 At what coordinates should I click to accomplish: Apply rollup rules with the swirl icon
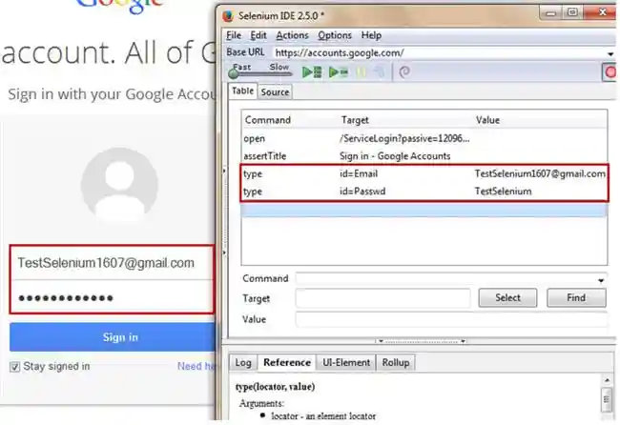tap(404, 72)
